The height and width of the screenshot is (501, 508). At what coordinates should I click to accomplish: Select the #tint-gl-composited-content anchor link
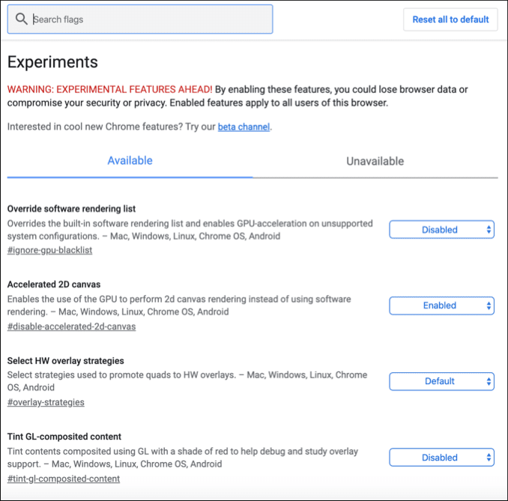63,479
